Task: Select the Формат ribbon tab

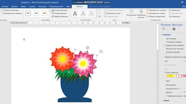Action: (80, 6)
